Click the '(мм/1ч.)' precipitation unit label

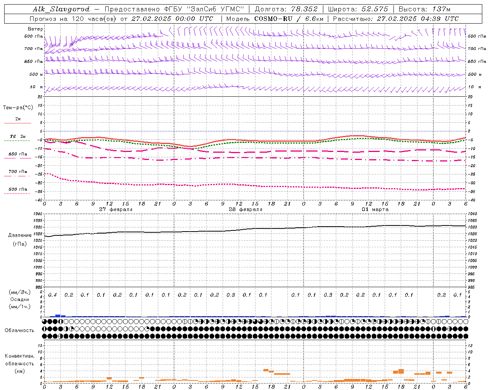click(x=20, y=307)
